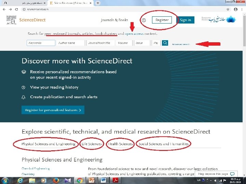246x184 pixels.
Task: Open a new browser tab
Action: tap(98, 3)
